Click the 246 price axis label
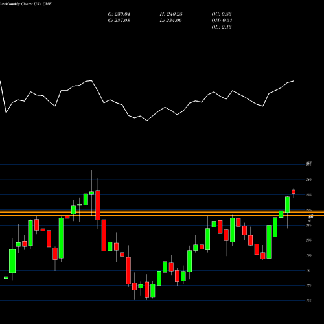 pos(308,179)
